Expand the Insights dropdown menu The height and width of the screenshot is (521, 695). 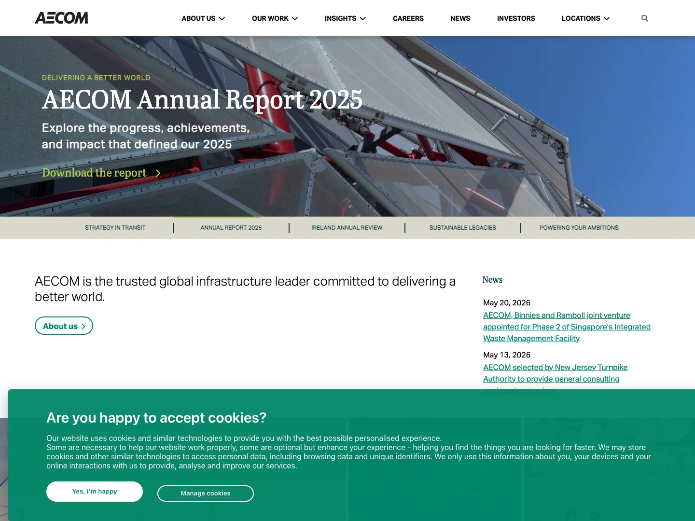tap(345, 18)
